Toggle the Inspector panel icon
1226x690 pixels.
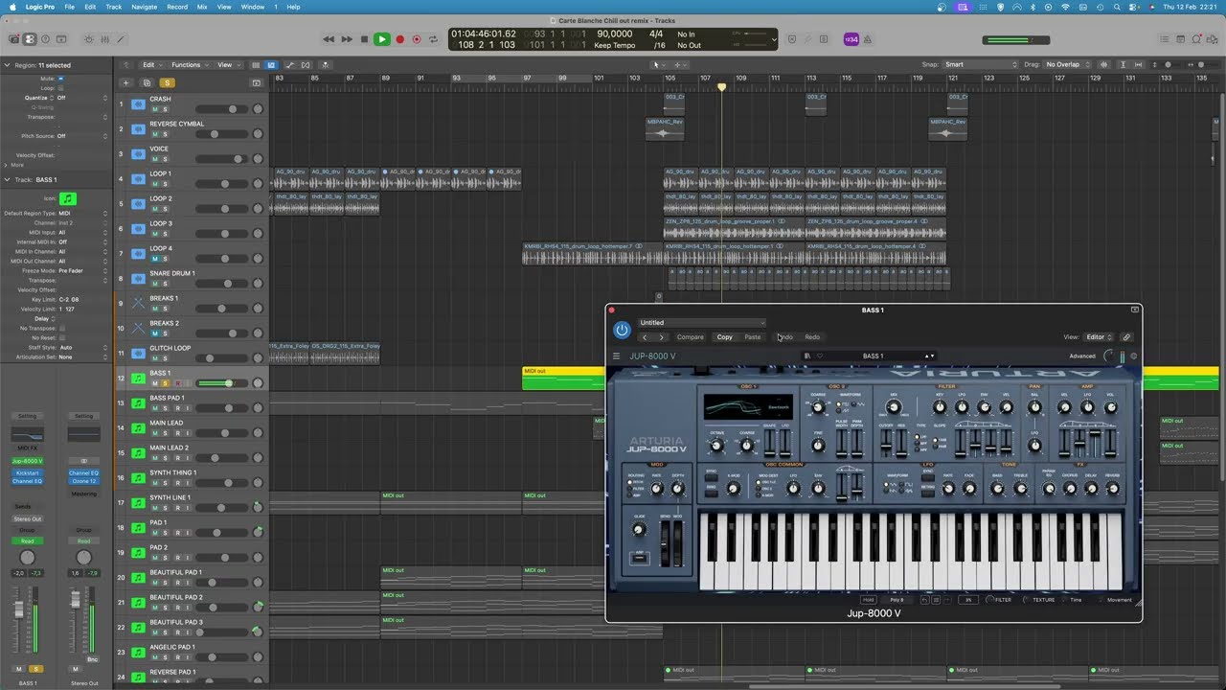[30, 39]
